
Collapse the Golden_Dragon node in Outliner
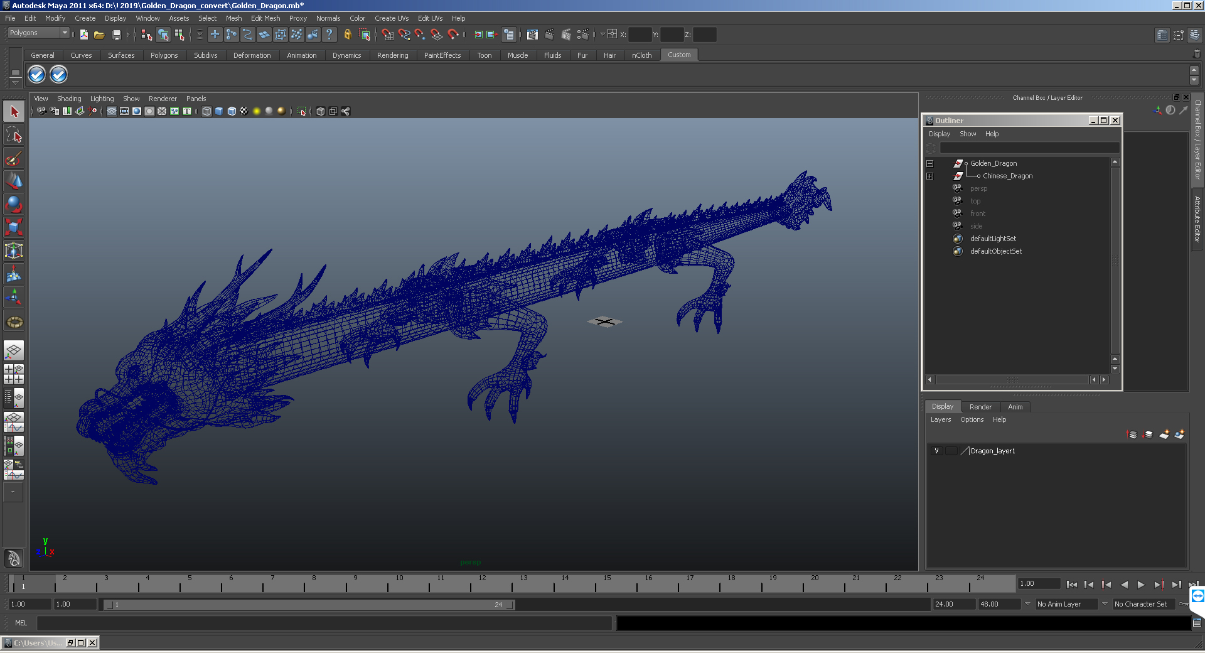(930, 163)
